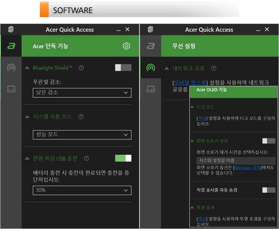Open settings gear in Acer 단독 기능 header
The image size is (279, 231).
click(126, 46)
